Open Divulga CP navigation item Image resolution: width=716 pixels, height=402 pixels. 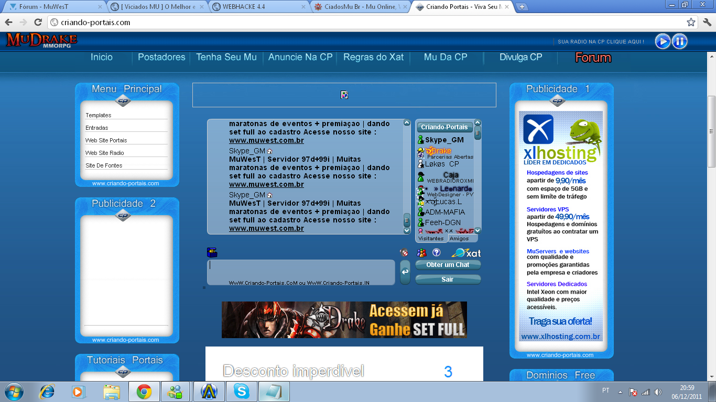pos(521,57)
